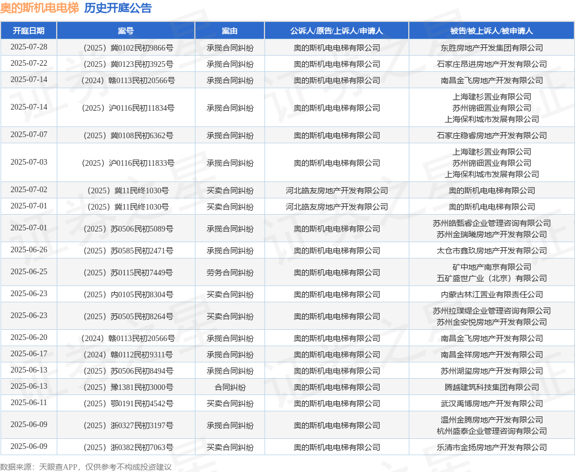Click date cell 2025-06-20

click(29, 337)
